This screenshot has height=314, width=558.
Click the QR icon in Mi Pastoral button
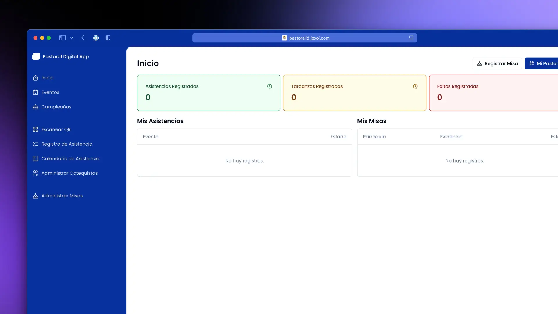point(532,63)
